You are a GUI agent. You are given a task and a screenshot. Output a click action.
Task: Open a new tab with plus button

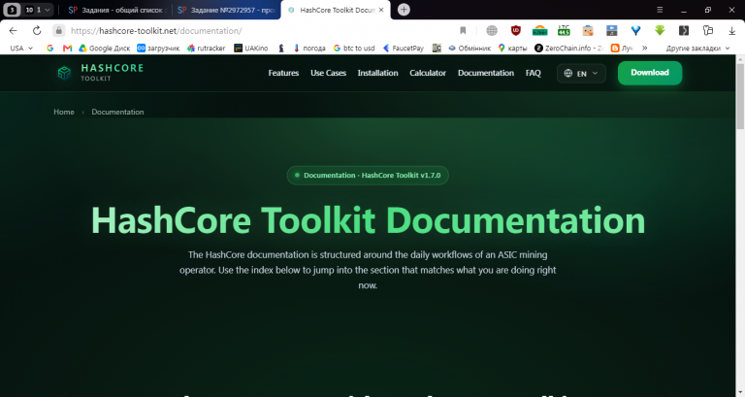click(x=404, y=10)
